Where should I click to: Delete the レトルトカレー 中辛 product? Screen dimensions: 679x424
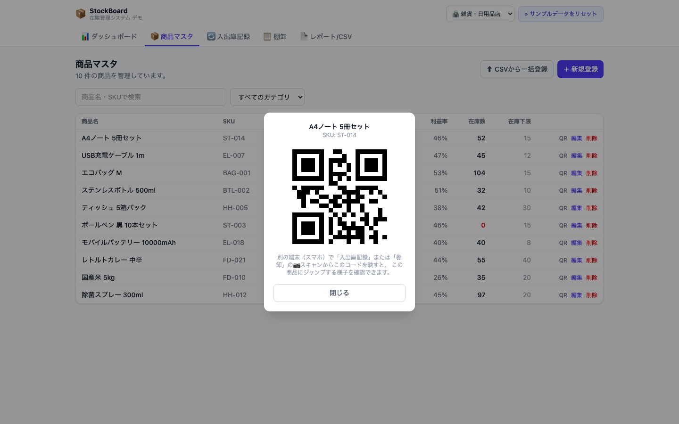[592, 261]
